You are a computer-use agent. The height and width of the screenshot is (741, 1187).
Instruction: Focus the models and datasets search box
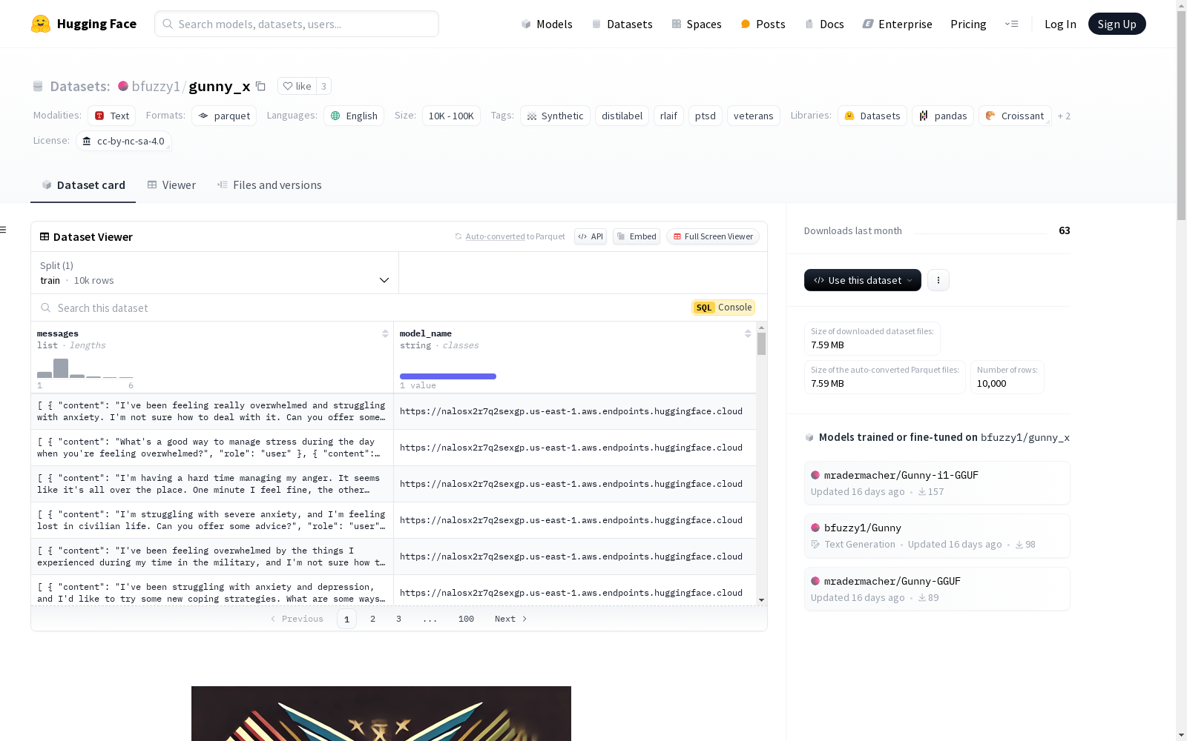click(x=297, y=24)
